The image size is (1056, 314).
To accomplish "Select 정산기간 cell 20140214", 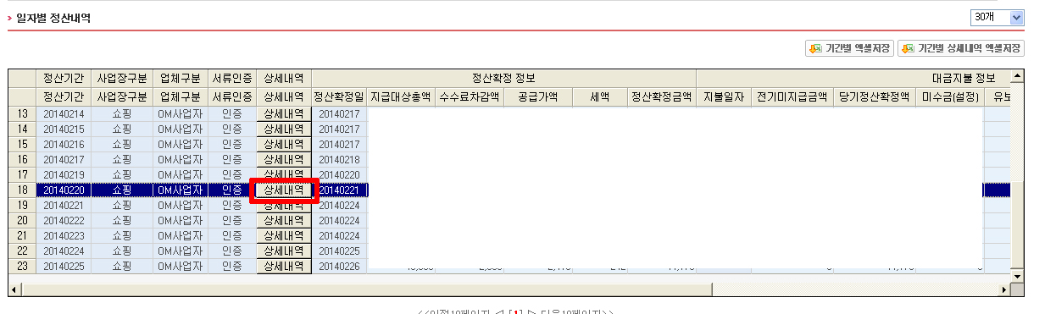I will coord(64,113).
